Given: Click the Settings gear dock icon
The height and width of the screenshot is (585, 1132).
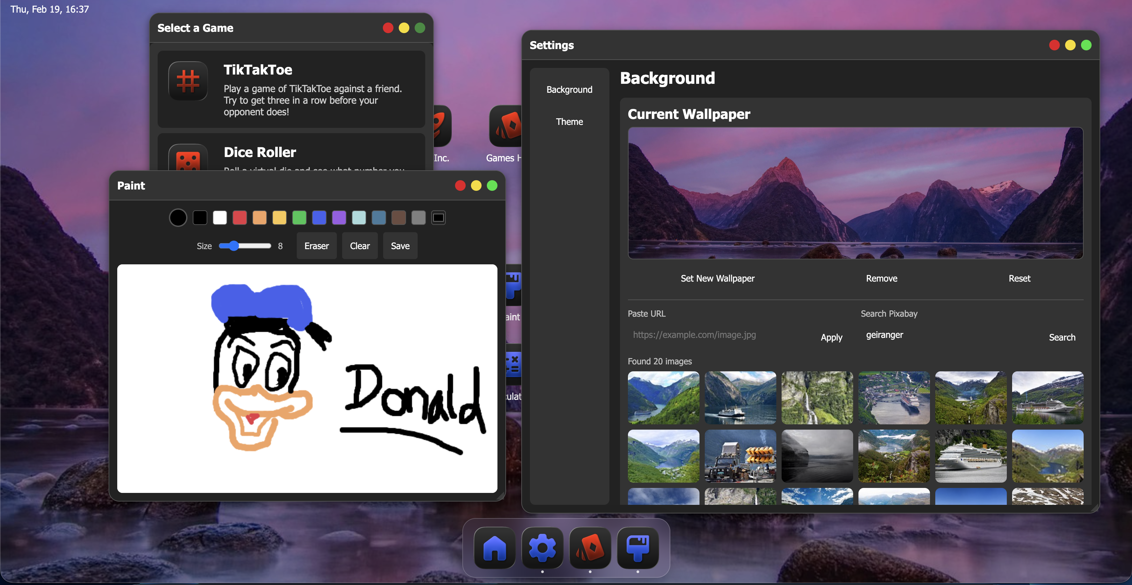Looking at the screenshot, I should click(x=542, y=548).
